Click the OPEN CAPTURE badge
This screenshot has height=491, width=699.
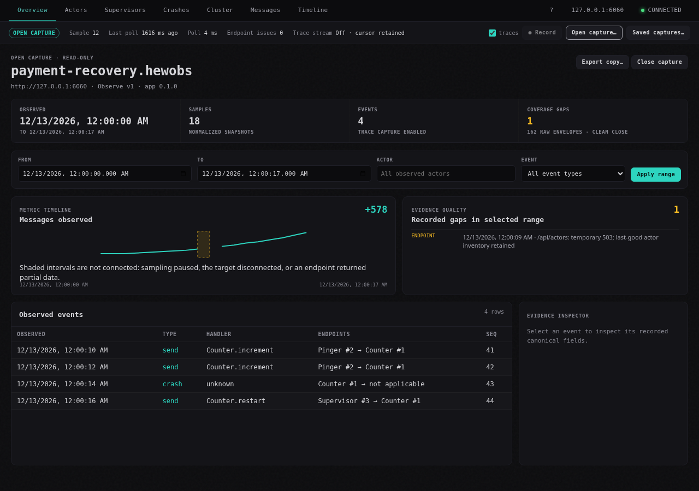(34, 33)
